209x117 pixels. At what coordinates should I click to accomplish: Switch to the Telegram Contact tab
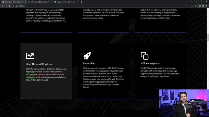[66, 2]
